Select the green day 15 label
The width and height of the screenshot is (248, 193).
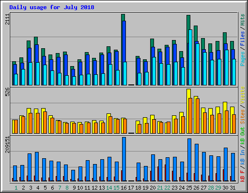point(116,188)
